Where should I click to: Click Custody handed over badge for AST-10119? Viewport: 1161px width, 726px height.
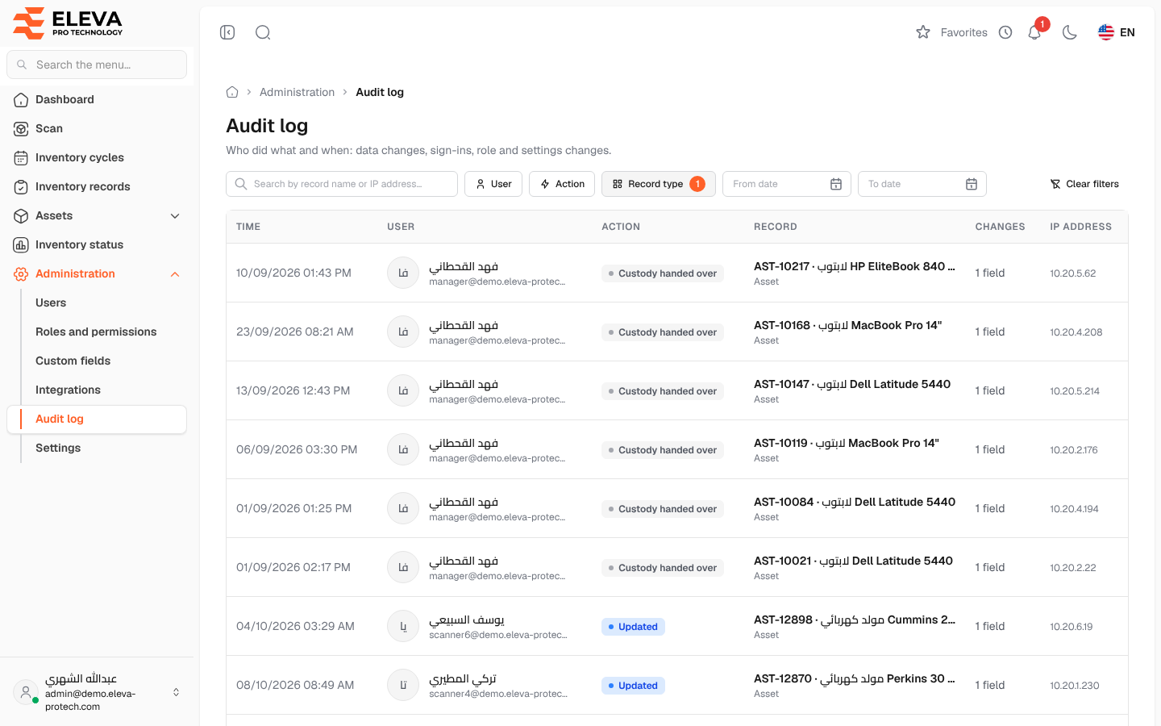click(663, 450)
